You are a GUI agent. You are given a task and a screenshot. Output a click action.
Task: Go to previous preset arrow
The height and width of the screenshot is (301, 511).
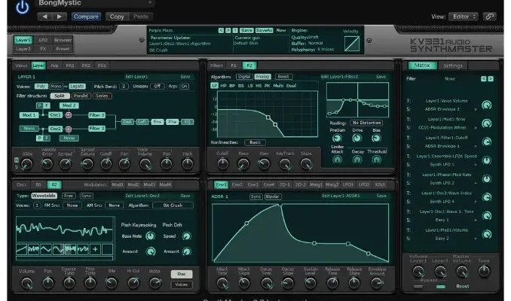(x=45, y=16)
